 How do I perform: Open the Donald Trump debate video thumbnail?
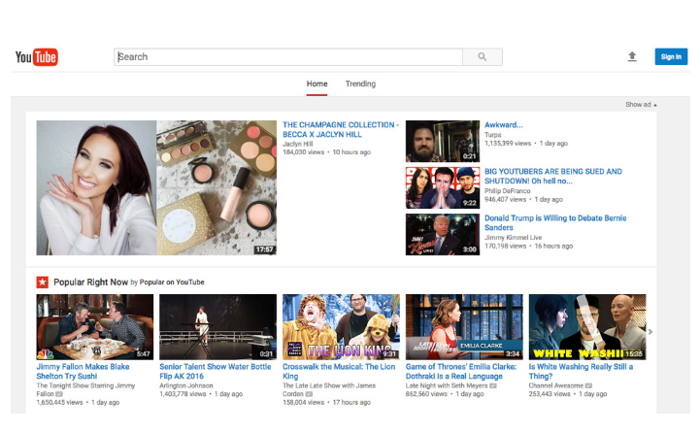pos(443,234)
